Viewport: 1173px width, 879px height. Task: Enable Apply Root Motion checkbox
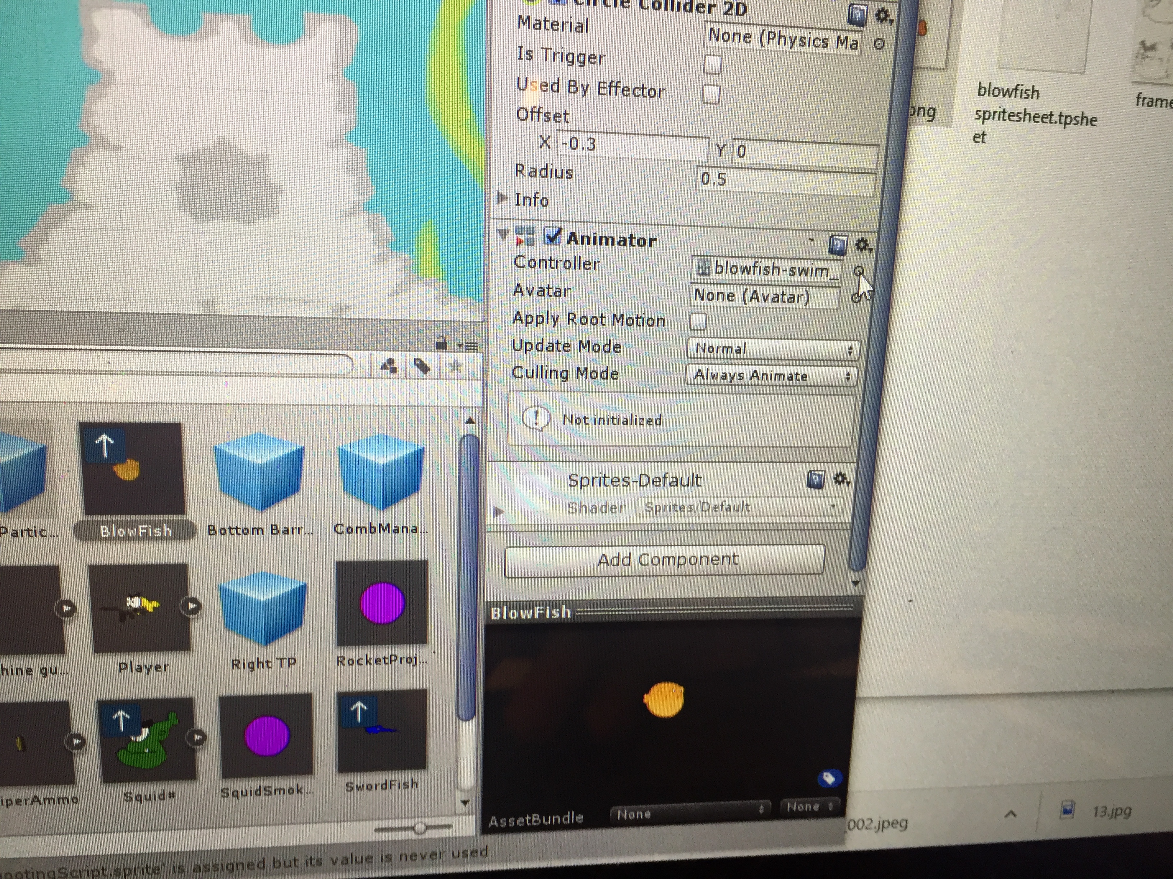(698, 321)
